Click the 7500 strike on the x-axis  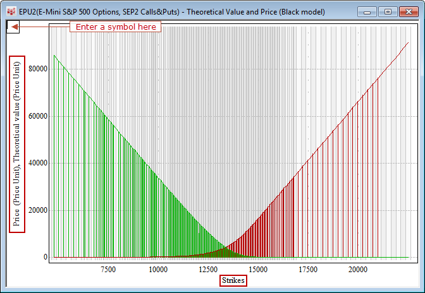[108, 269]
